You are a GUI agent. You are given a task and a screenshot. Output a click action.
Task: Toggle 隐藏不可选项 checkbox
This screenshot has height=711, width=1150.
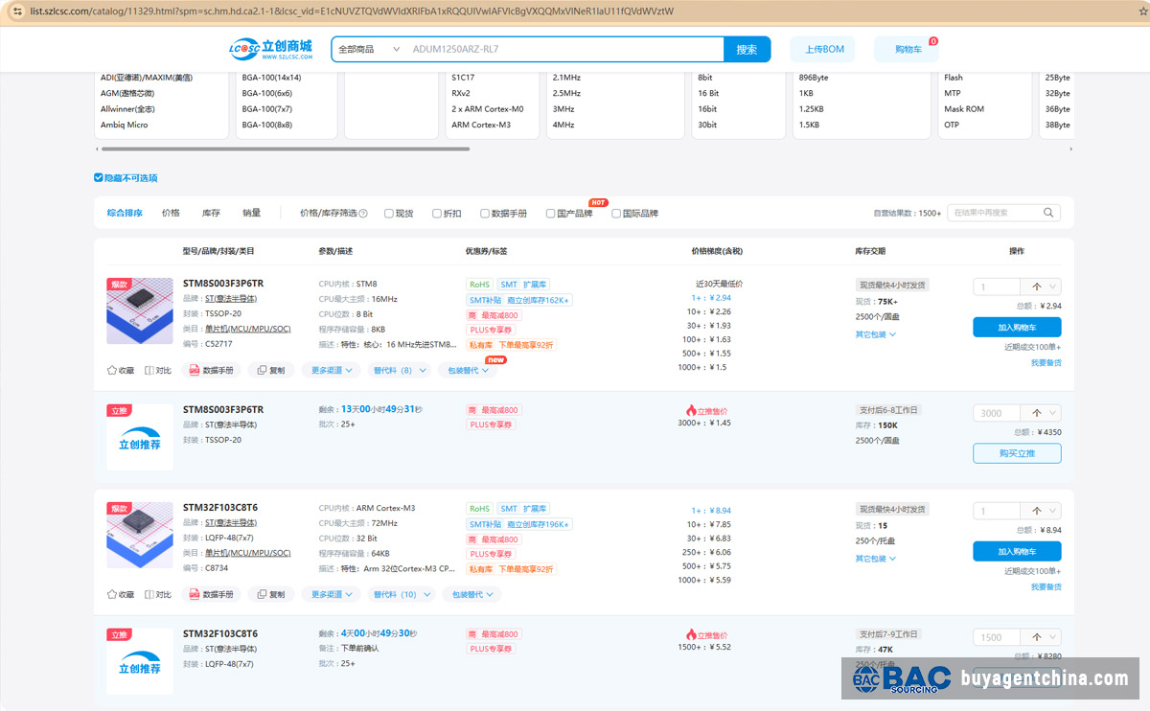[98, 178]
